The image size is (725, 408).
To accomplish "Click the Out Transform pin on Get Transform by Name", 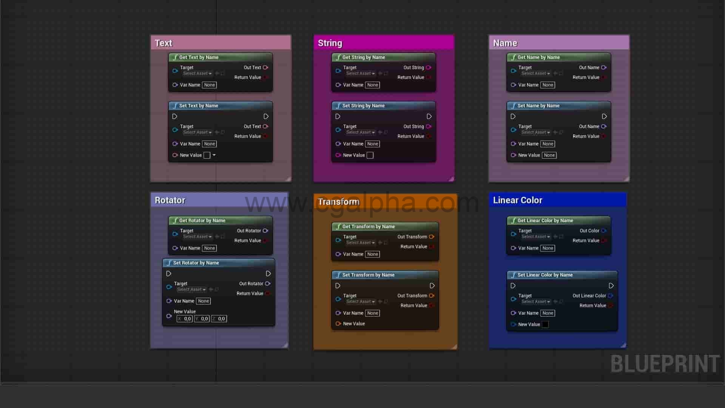I will coord(432,236).
